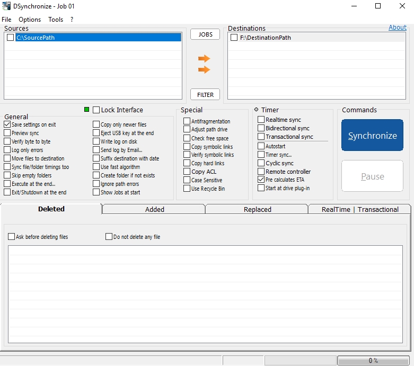Open the About link

398,28
